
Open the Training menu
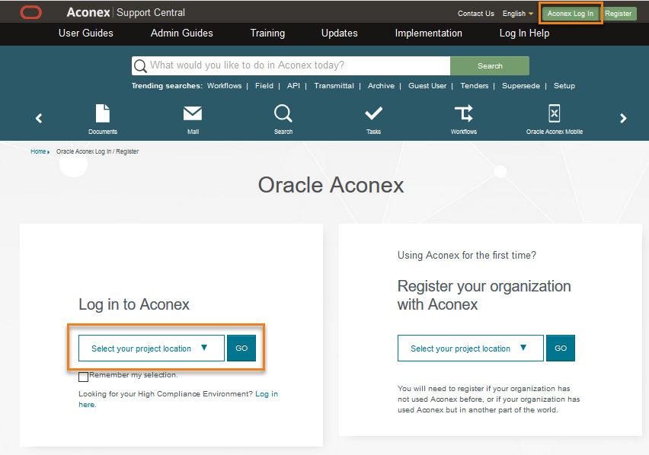pyautogui.click(x=267, y=33)
